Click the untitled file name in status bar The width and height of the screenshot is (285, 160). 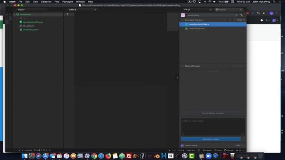click(28, 150)
